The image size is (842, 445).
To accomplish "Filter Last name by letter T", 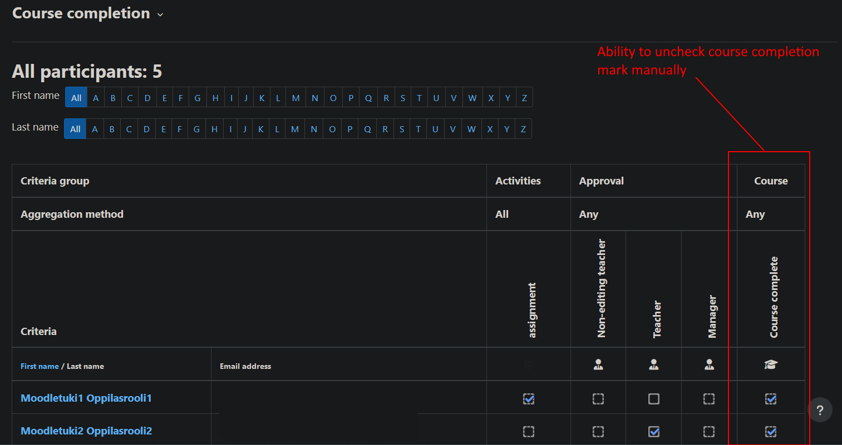I will [418, 129].
